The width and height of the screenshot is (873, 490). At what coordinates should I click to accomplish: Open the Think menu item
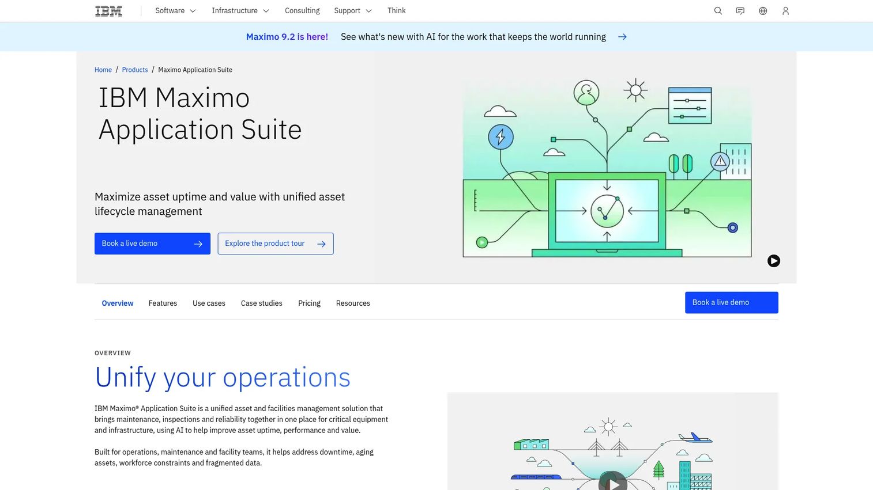pos(397,11)
